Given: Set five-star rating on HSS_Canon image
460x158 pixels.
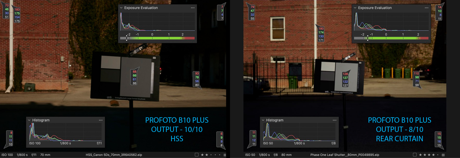Looking at the screenshot, I should click(x=220, y=155).
